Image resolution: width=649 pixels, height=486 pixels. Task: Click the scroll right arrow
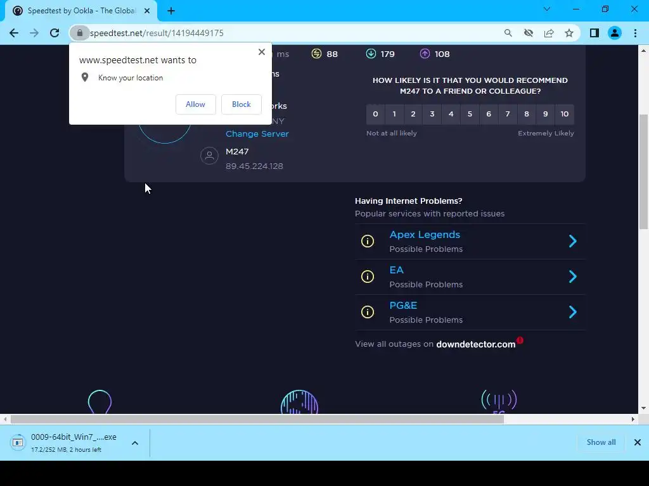633,419
